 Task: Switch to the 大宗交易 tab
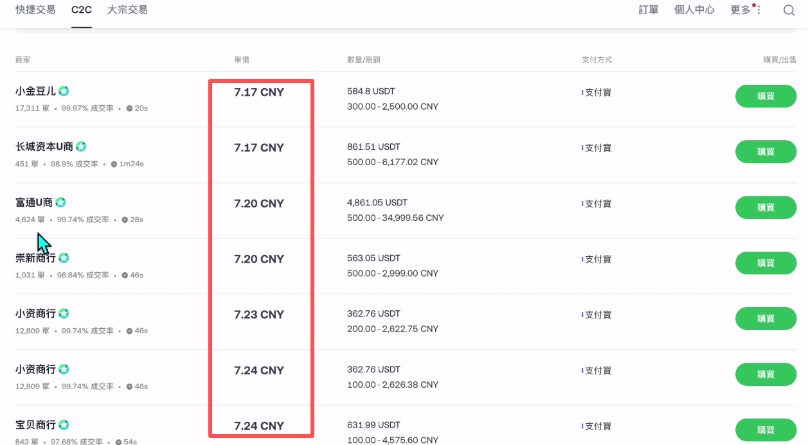pyautogui.click(x=127, y=10)
